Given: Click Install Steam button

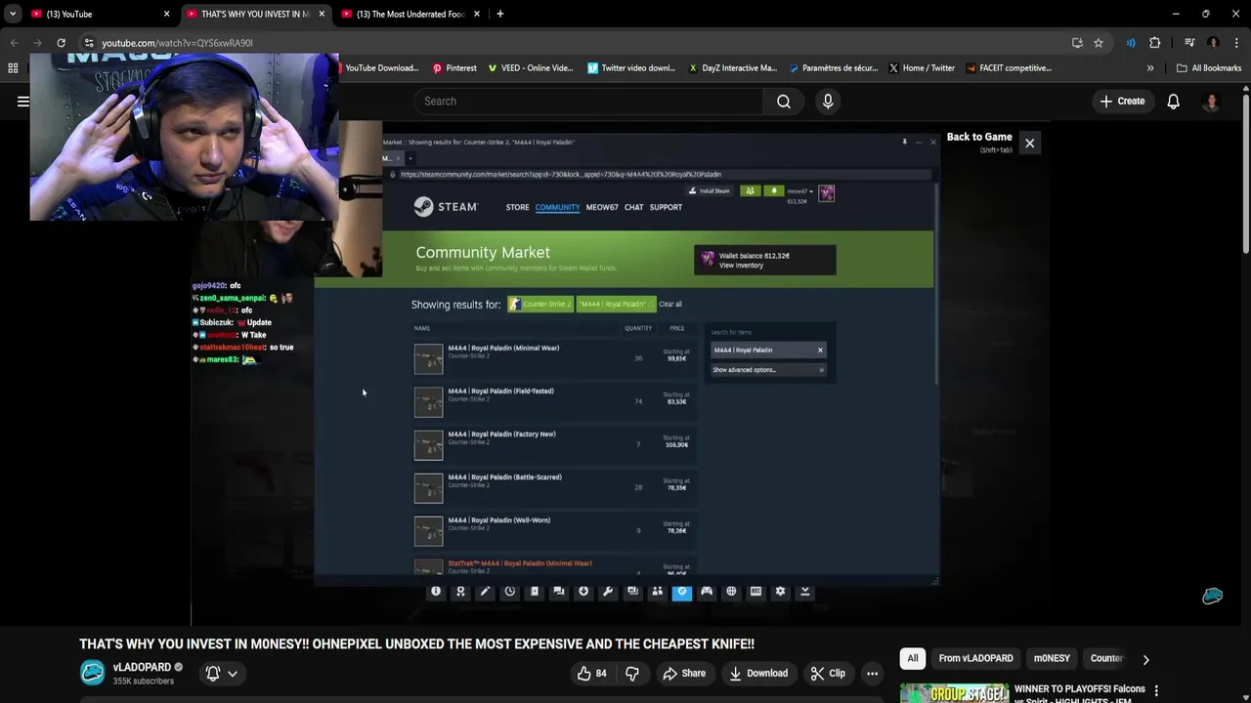Looking at the screenshot, I should coord(710,191).
